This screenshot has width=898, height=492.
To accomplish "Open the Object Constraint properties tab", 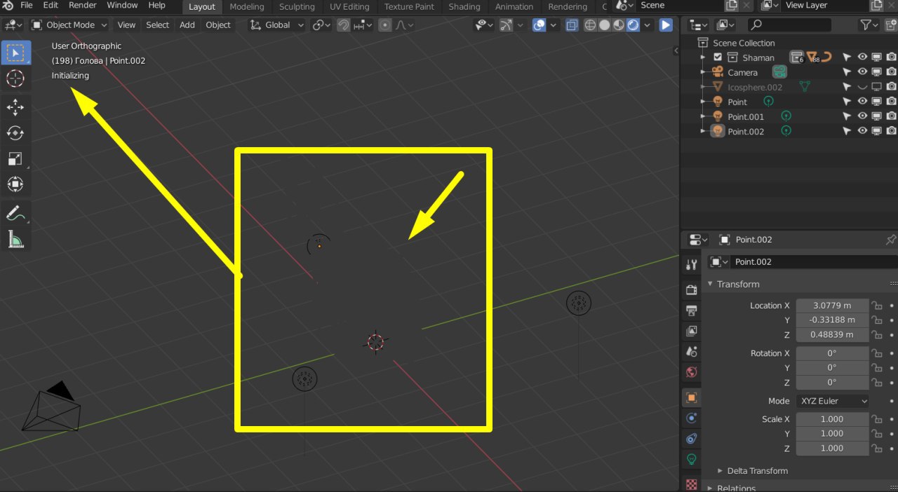I will (691, 439).
